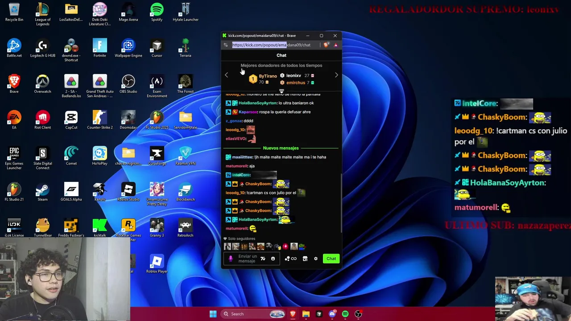Viewport: 571px width, 321px height.
Task: Select the first quick emote thumbnail
Action: point(228,246)
